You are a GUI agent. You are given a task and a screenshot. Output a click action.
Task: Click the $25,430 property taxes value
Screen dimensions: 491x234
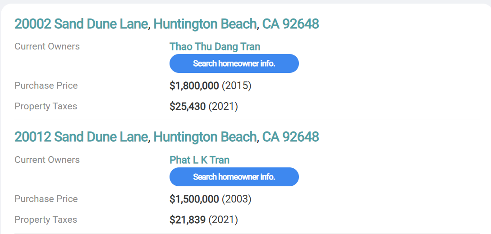pos(188,107)
